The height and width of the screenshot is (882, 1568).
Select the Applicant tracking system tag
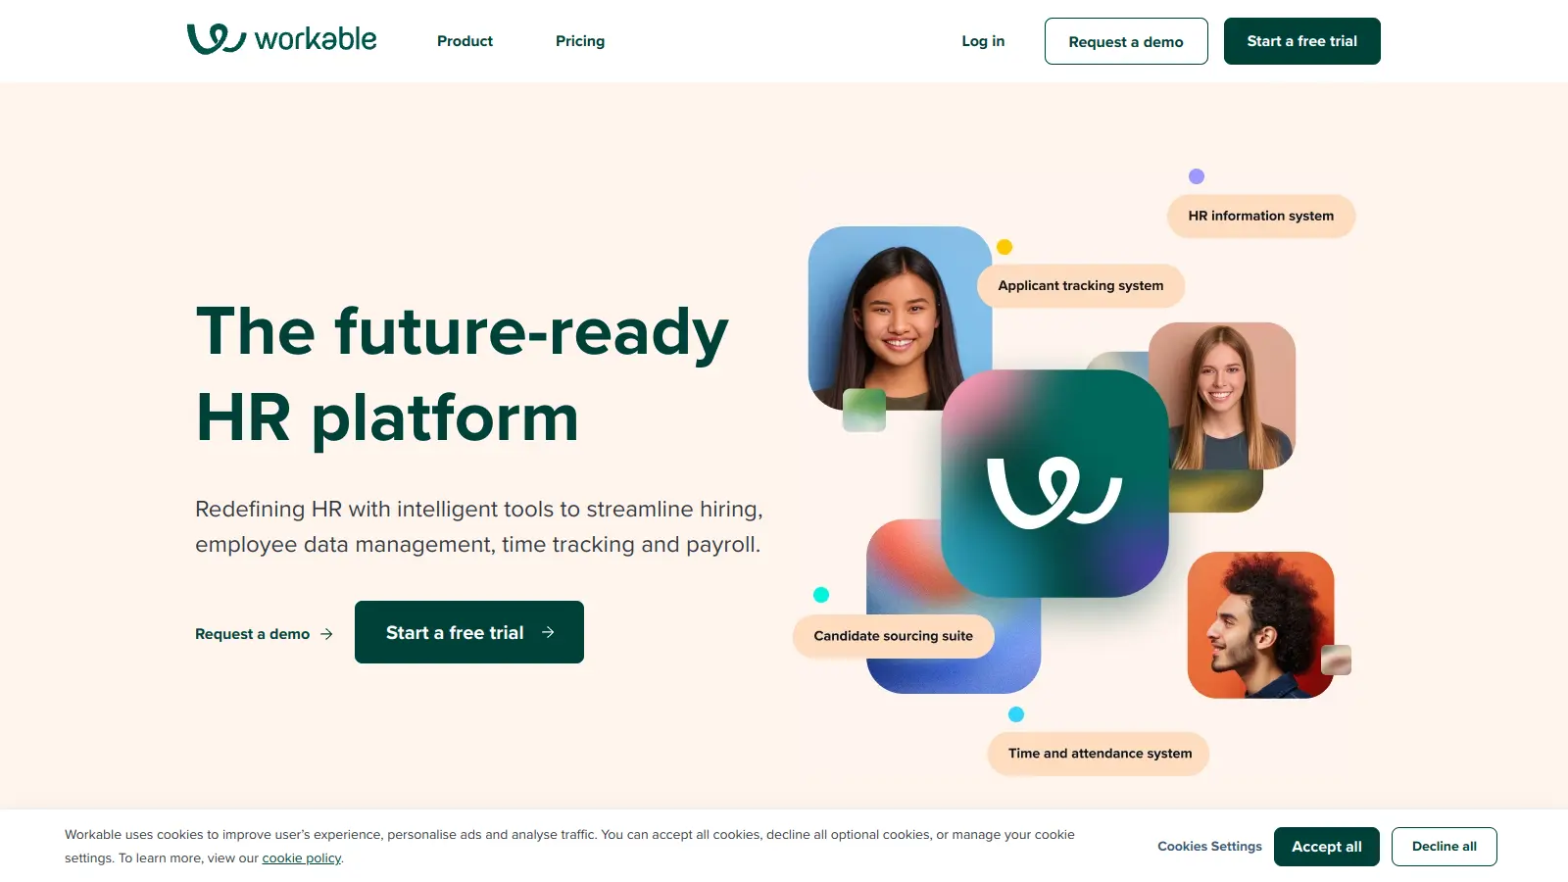1081,285
